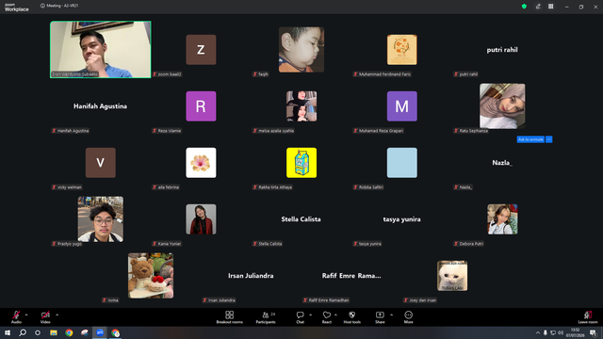Select the Hanifah Agustina participant tile
Viewport: 603px width, 339px height.
coord(101,106)
